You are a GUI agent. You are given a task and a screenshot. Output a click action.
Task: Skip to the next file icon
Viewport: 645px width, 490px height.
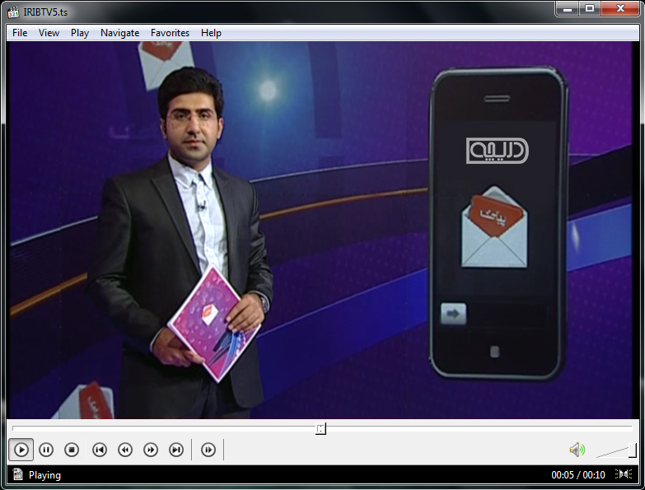176,450
